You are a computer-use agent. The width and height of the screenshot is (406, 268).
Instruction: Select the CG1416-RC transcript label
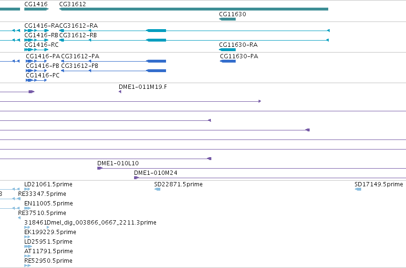pos(42,45)
